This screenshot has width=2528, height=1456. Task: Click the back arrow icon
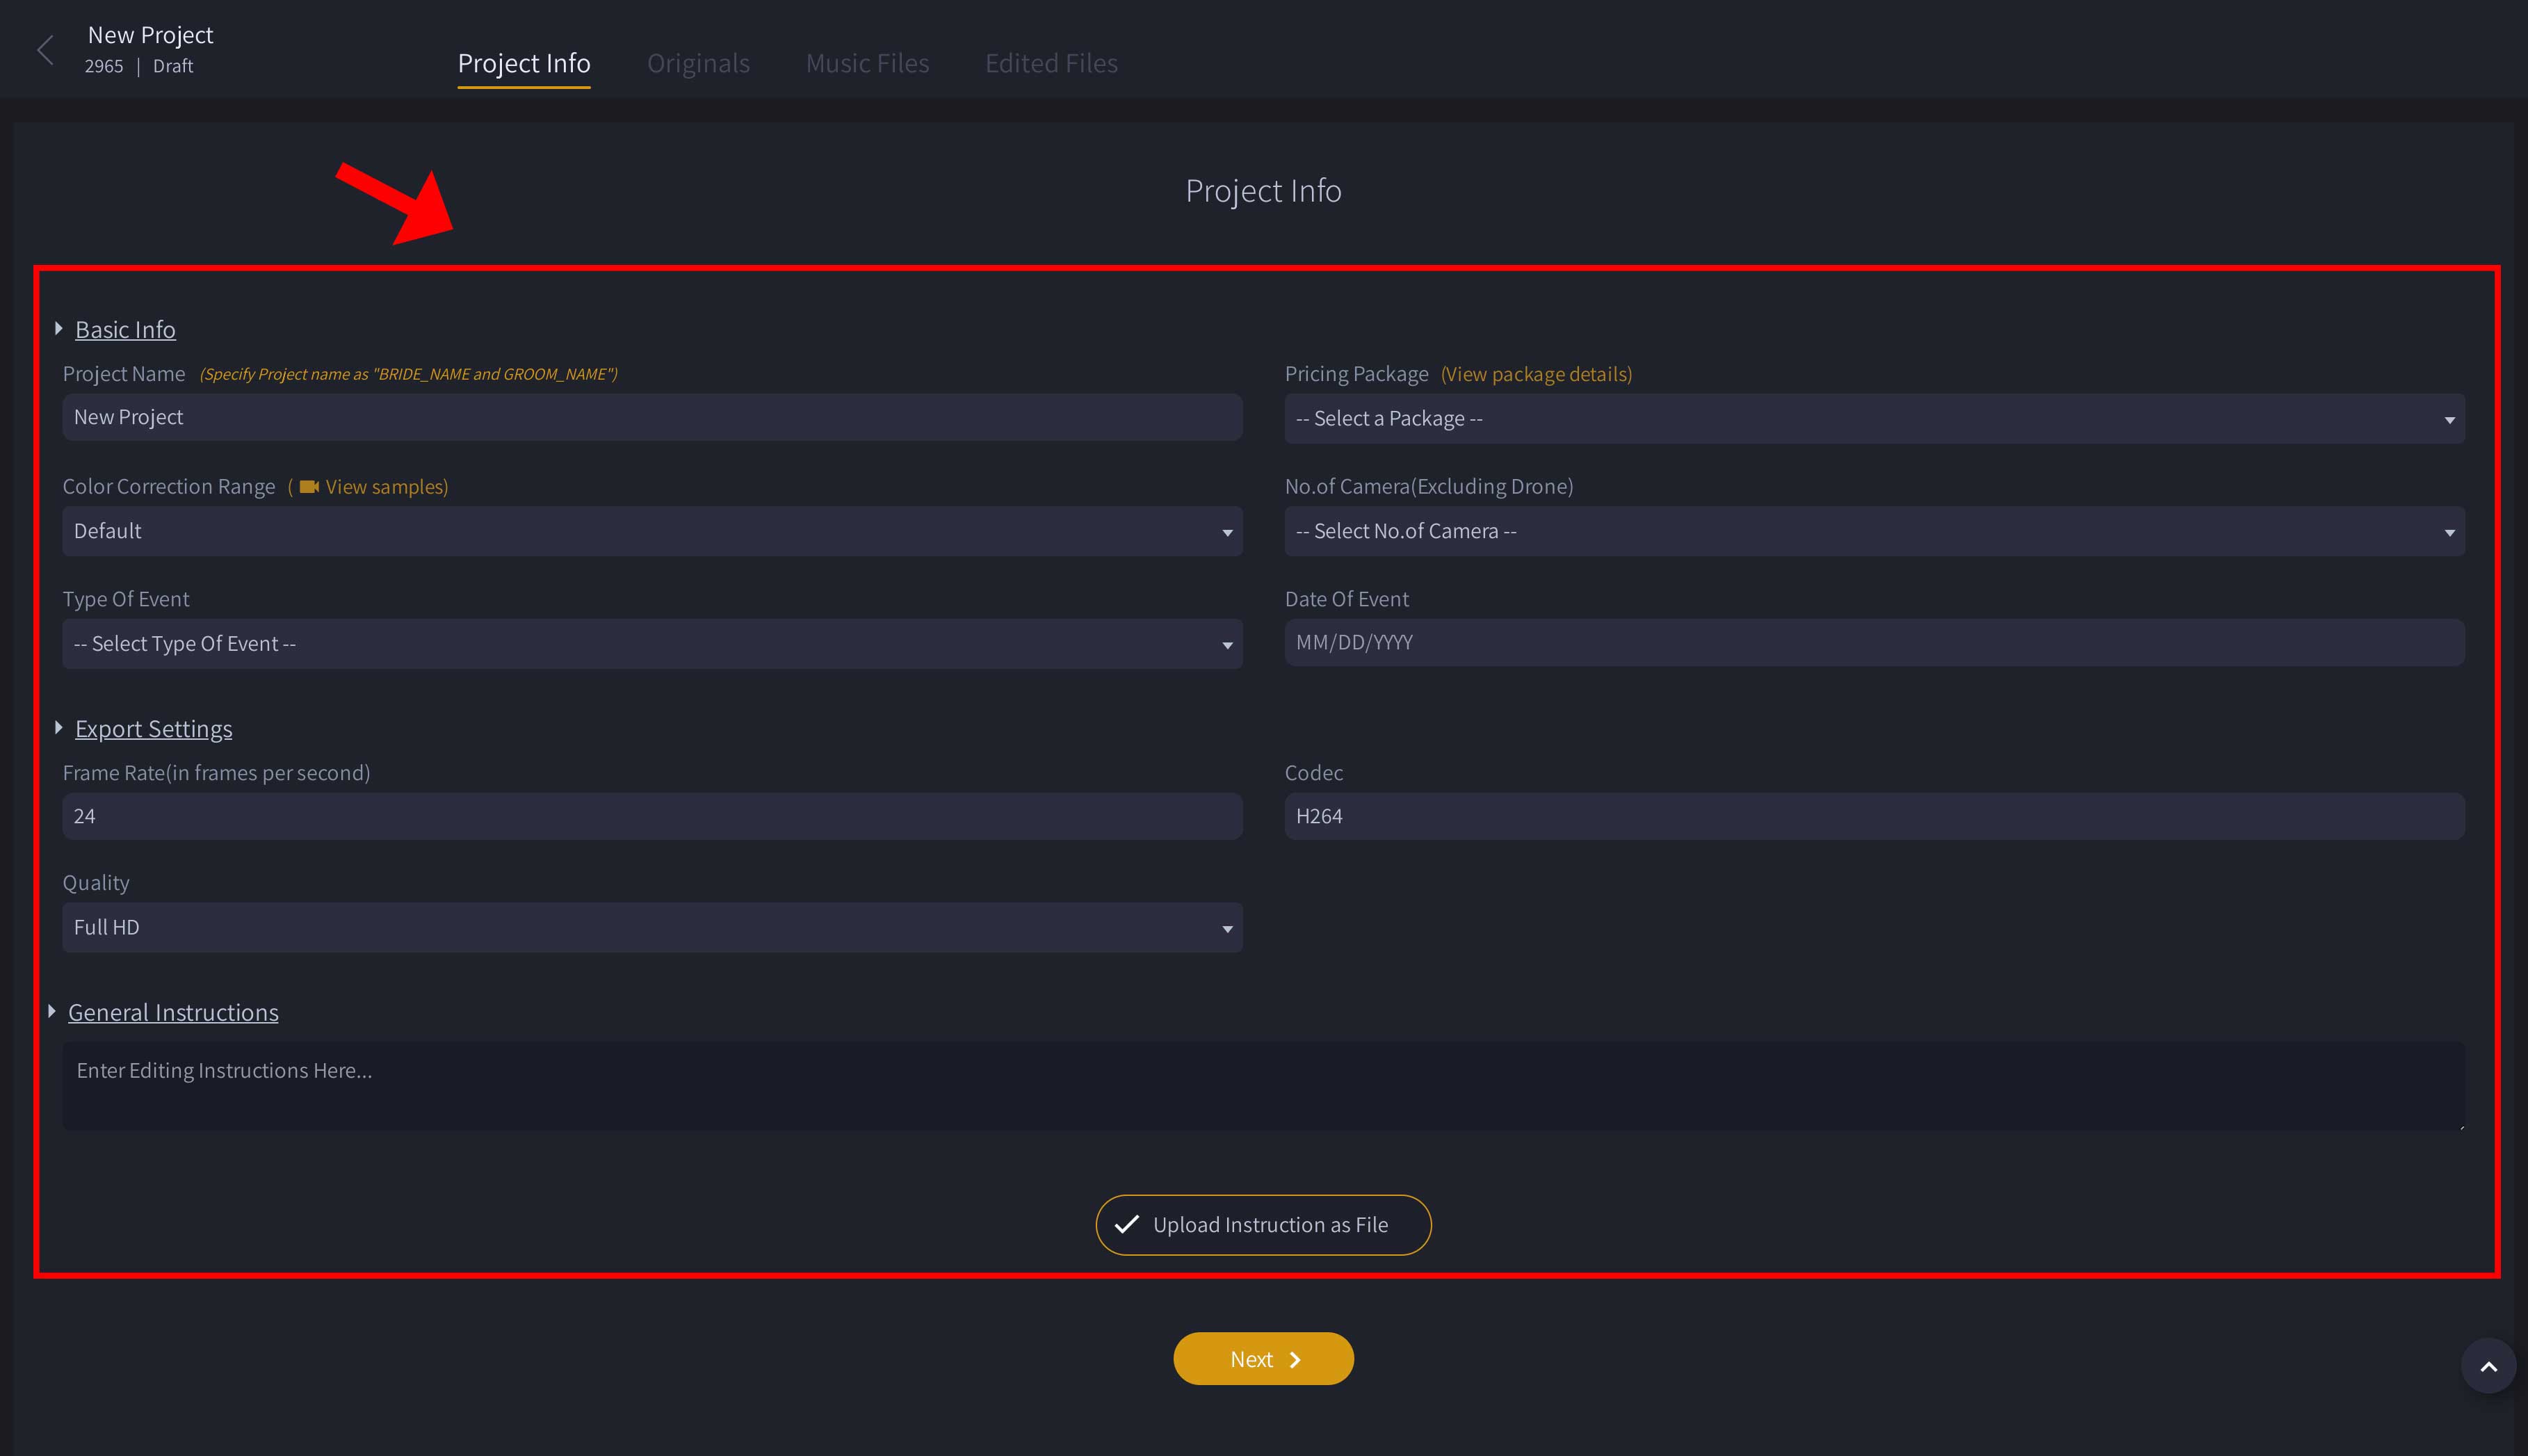pos(45,50)
